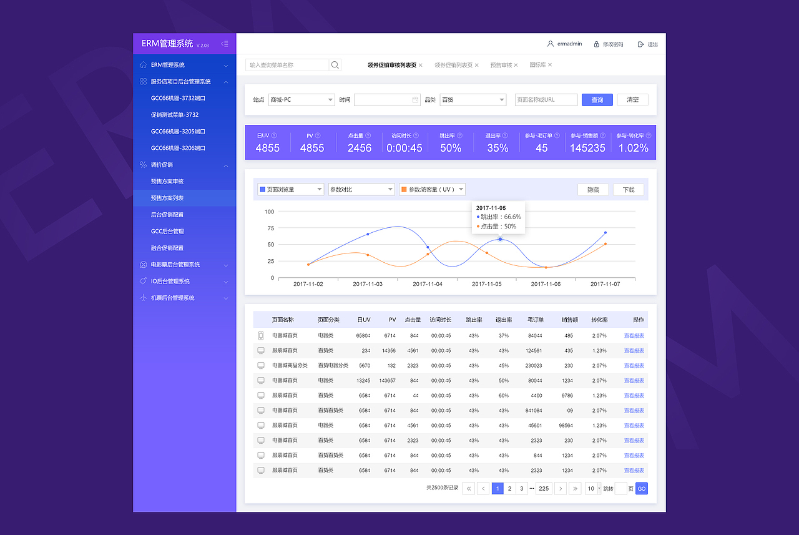Screen dimensions: 799x535
Task: Open 查看报表 link in first table row
Action: point(634,336)
